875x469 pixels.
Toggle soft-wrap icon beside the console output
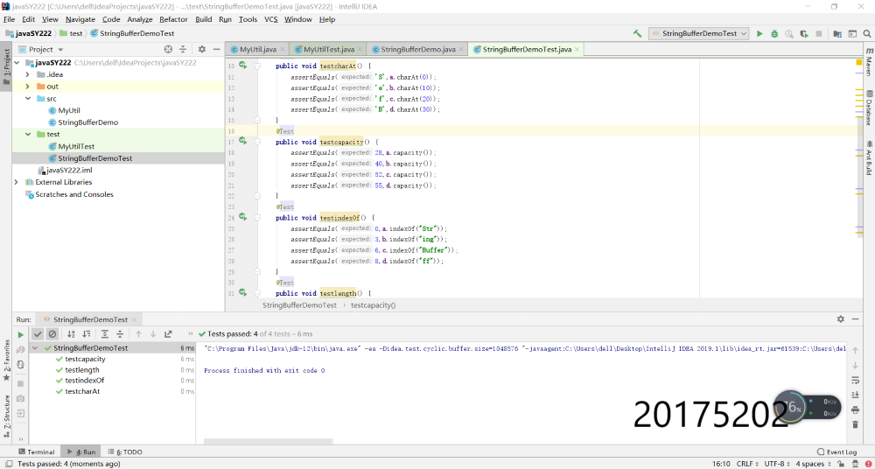pos(855,381)
